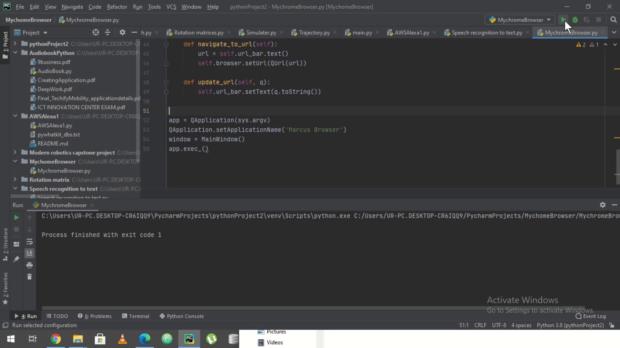Click the green Run button in top toolbar

pos(563,20)
